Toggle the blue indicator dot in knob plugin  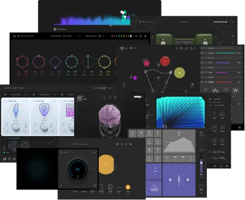94,152
